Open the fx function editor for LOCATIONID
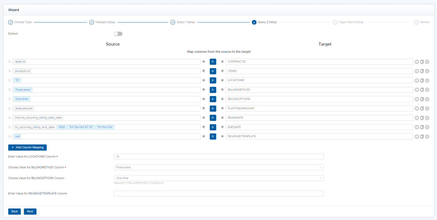437x220 pixels. point(213,80)
